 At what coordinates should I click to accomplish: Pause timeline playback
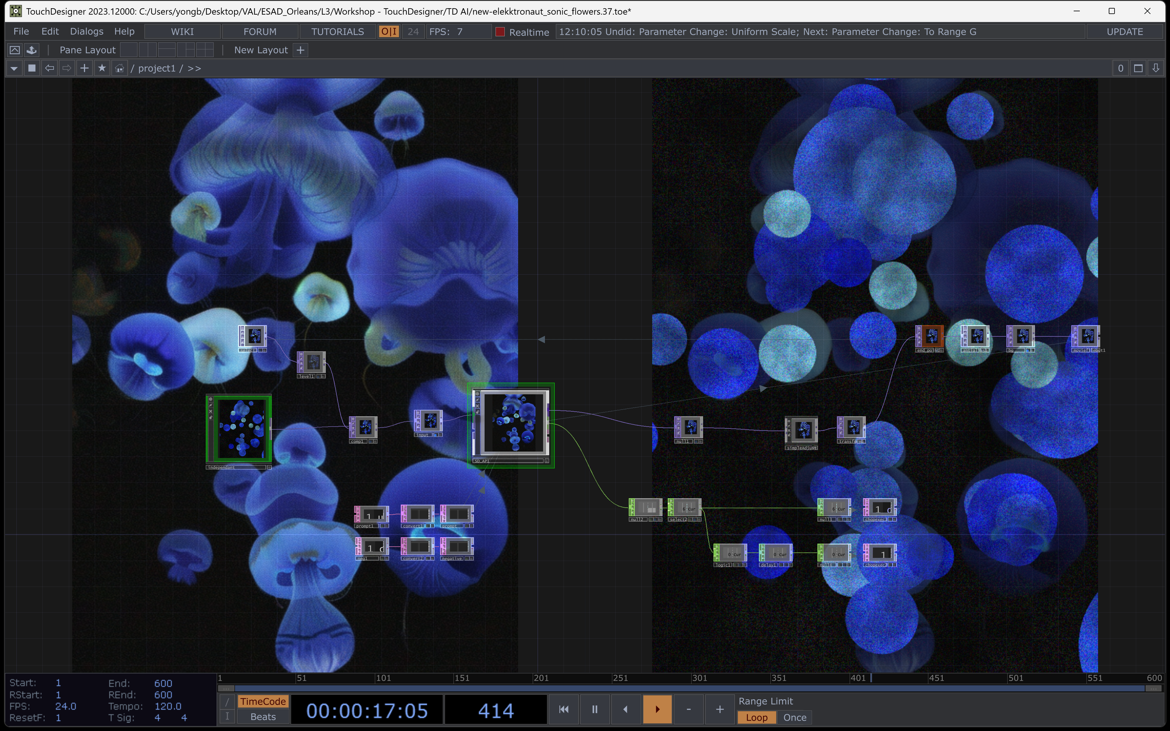tap(595, 709)
